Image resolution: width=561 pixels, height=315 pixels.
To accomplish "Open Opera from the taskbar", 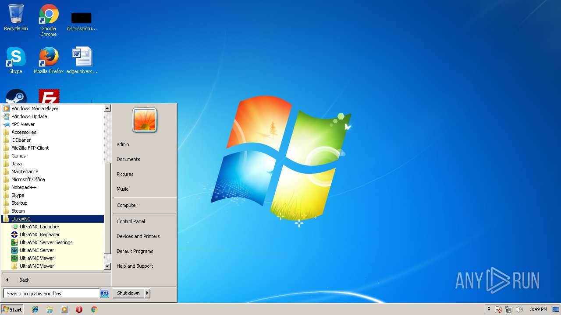I will pyautogui.click(x=79, y=309).
